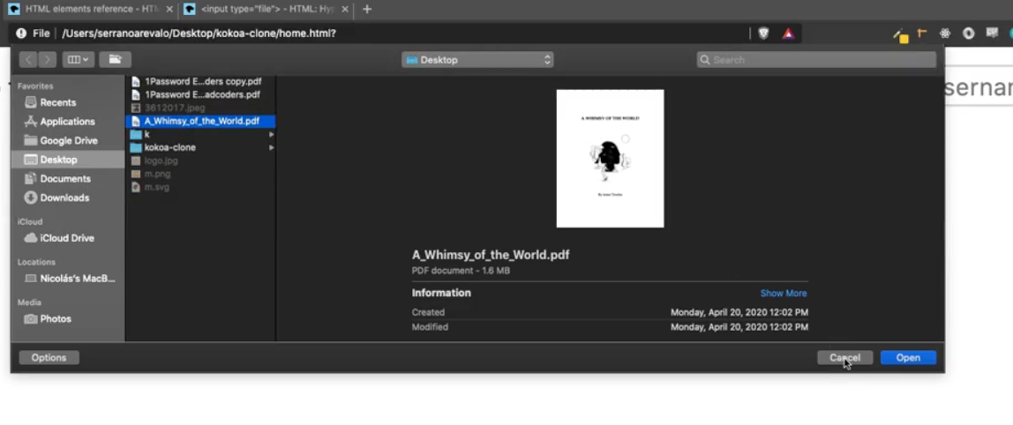
Task: Open Documents in the sidebar
Action: (x=67, y=178)
